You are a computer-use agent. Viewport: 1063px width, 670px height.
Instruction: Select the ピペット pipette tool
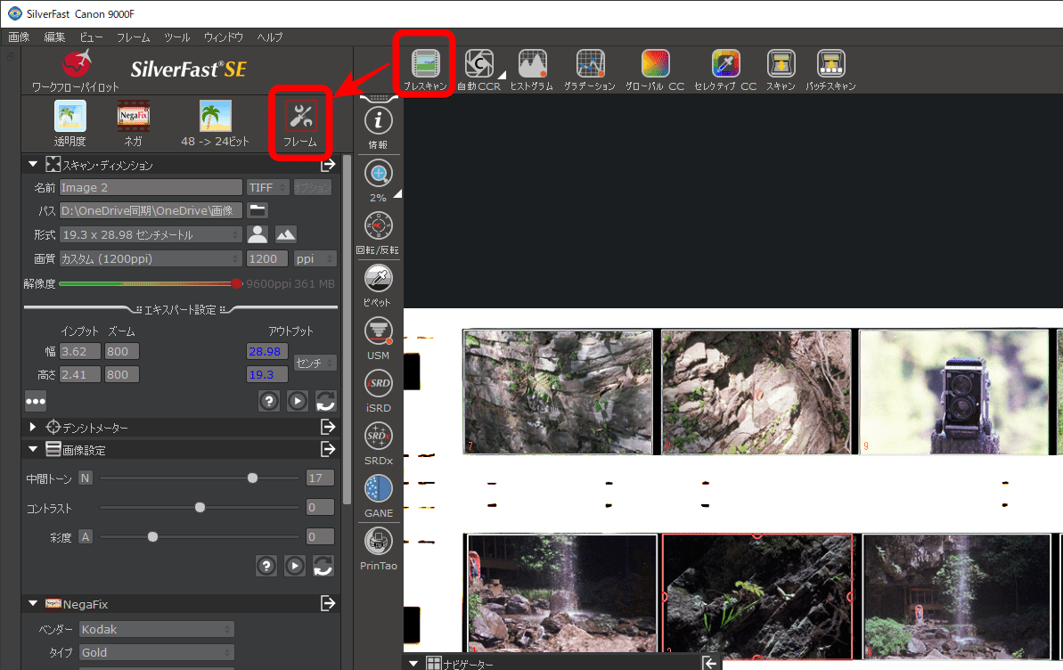coord(379,278)
